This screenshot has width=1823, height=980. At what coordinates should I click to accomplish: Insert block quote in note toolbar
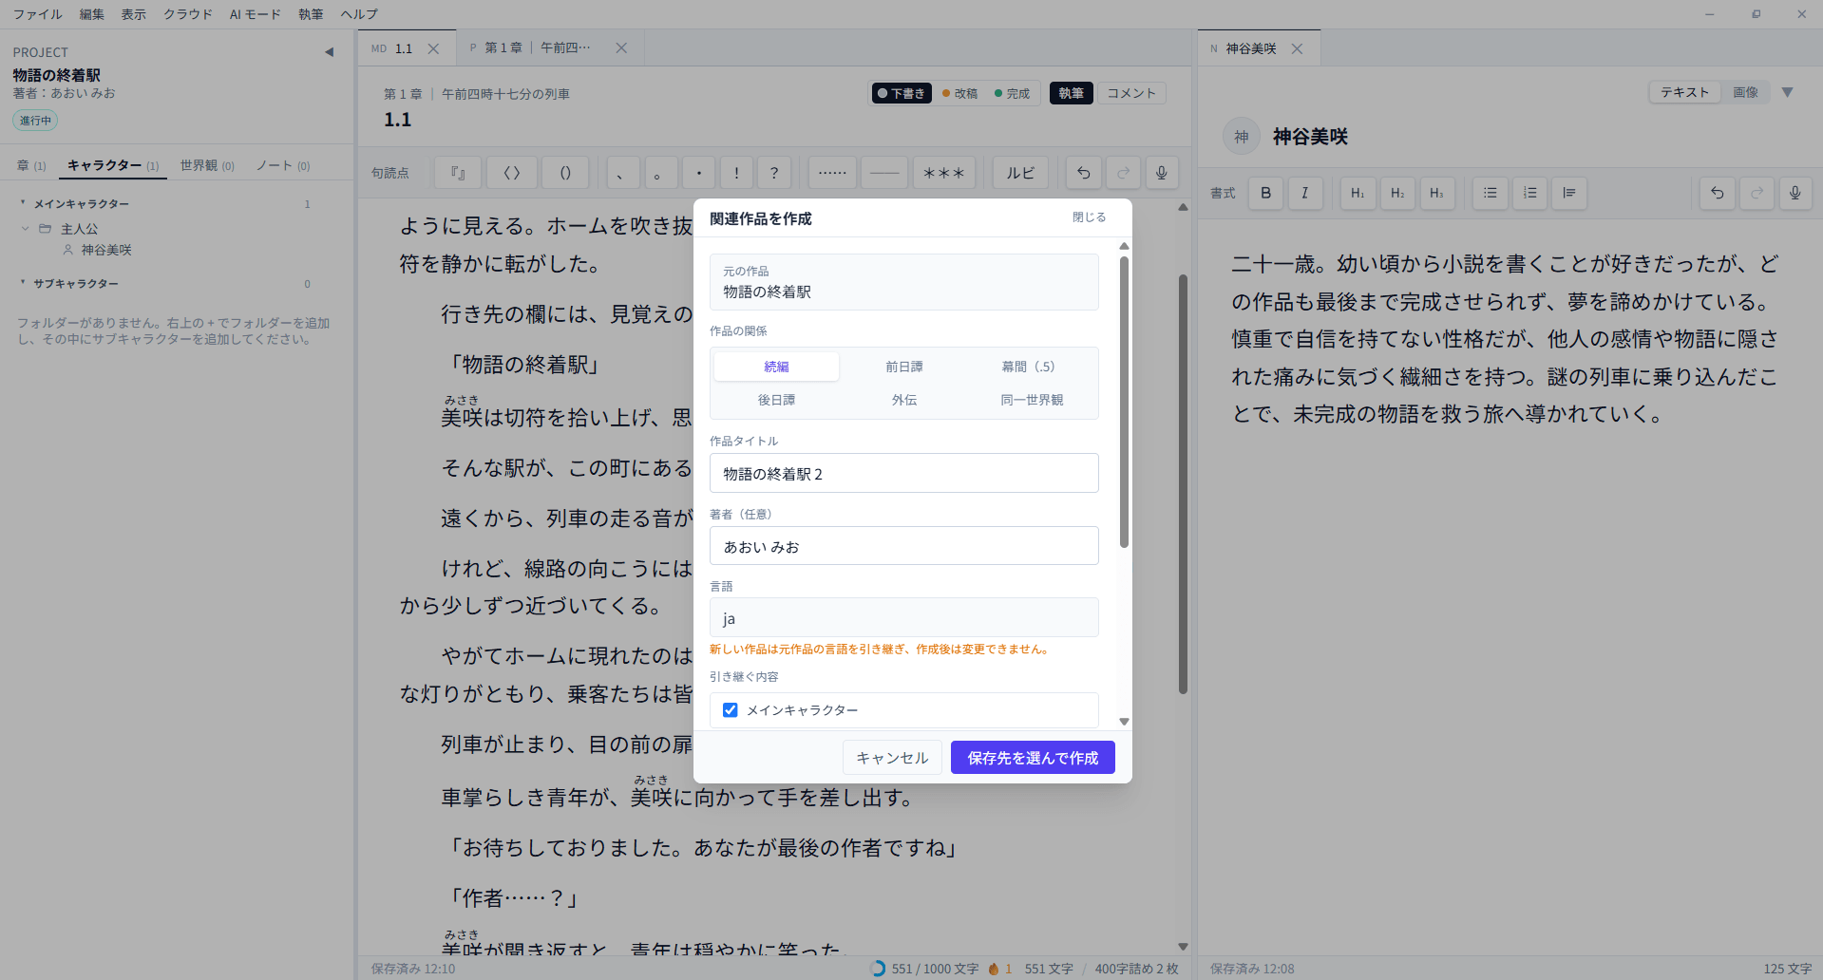[1569, 193]
